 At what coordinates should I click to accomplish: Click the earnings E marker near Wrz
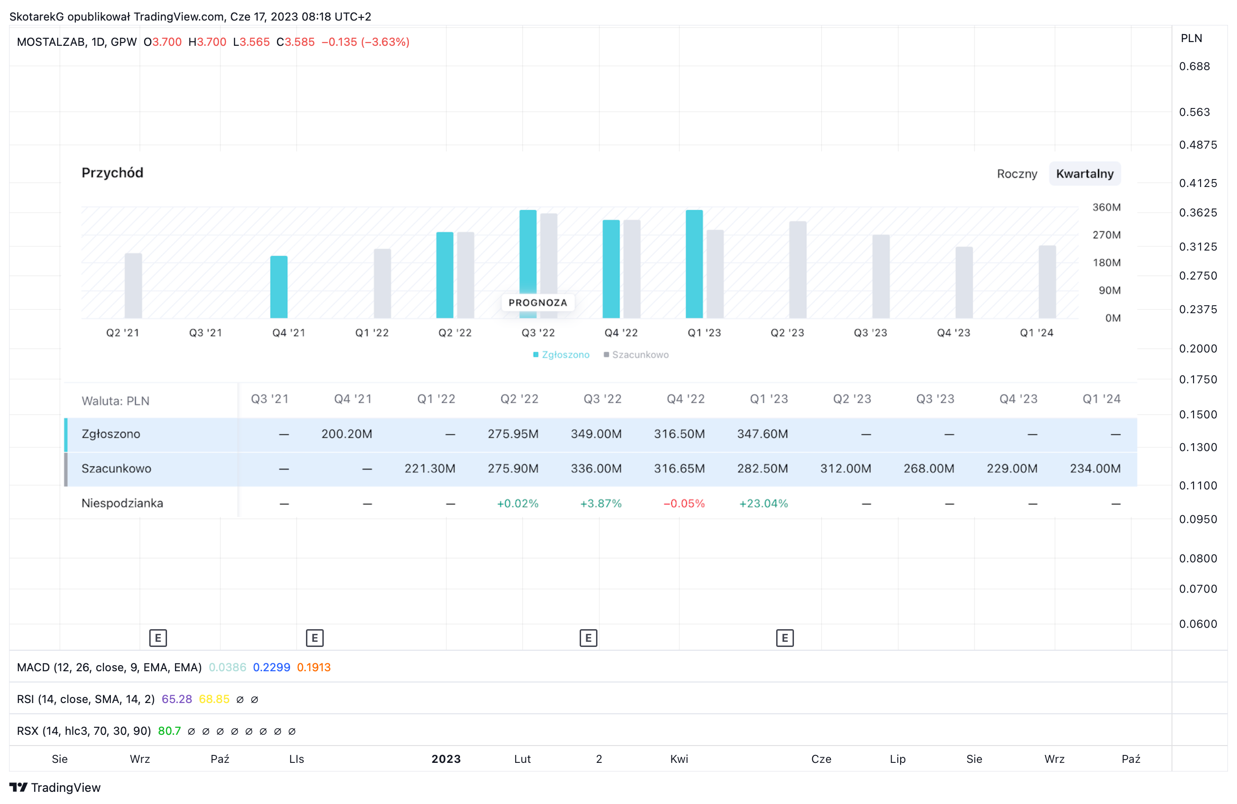click(158, 638)
